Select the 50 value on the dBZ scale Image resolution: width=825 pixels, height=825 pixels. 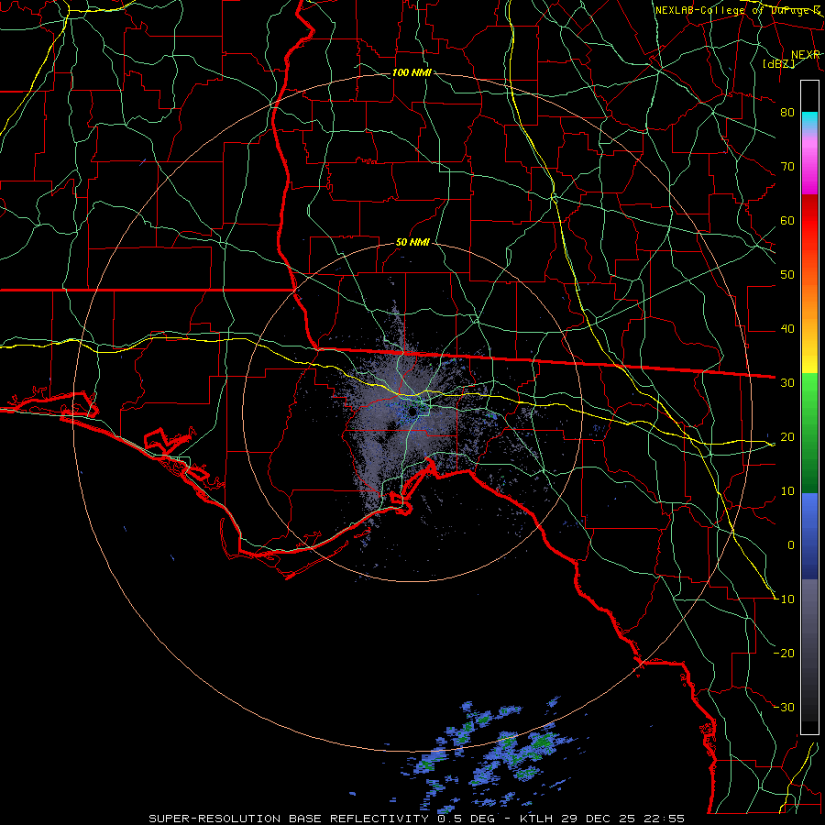click(787, 275)
